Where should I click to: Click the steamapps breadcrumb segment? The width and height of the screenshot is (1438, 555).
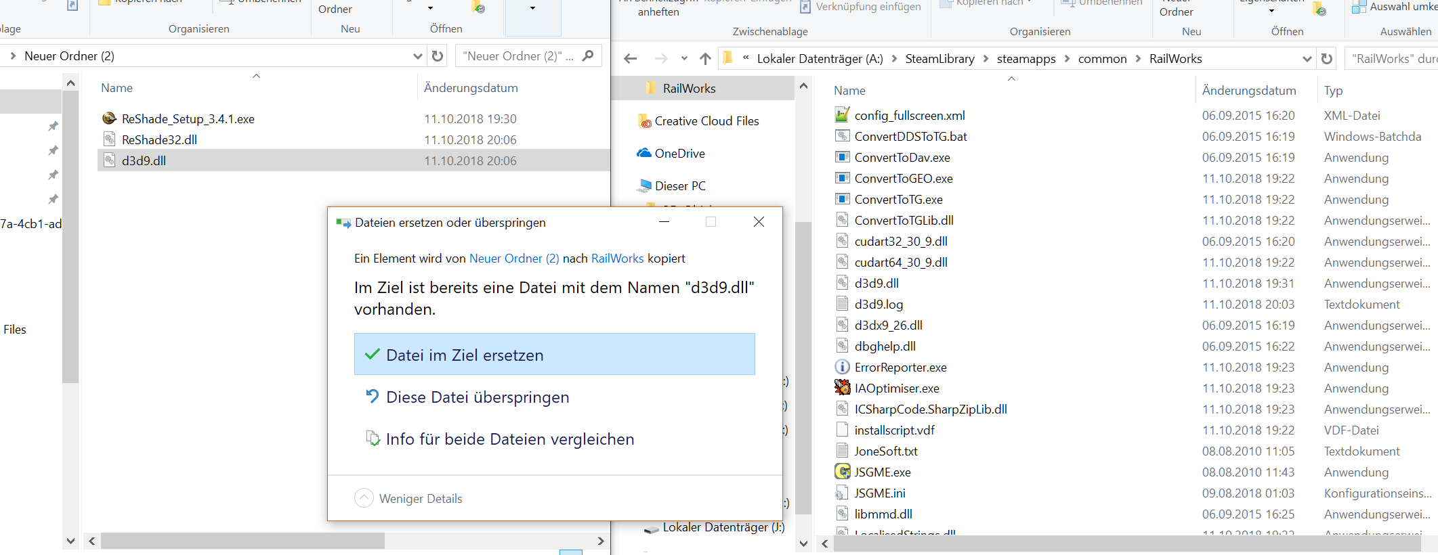click(1026, 59)
